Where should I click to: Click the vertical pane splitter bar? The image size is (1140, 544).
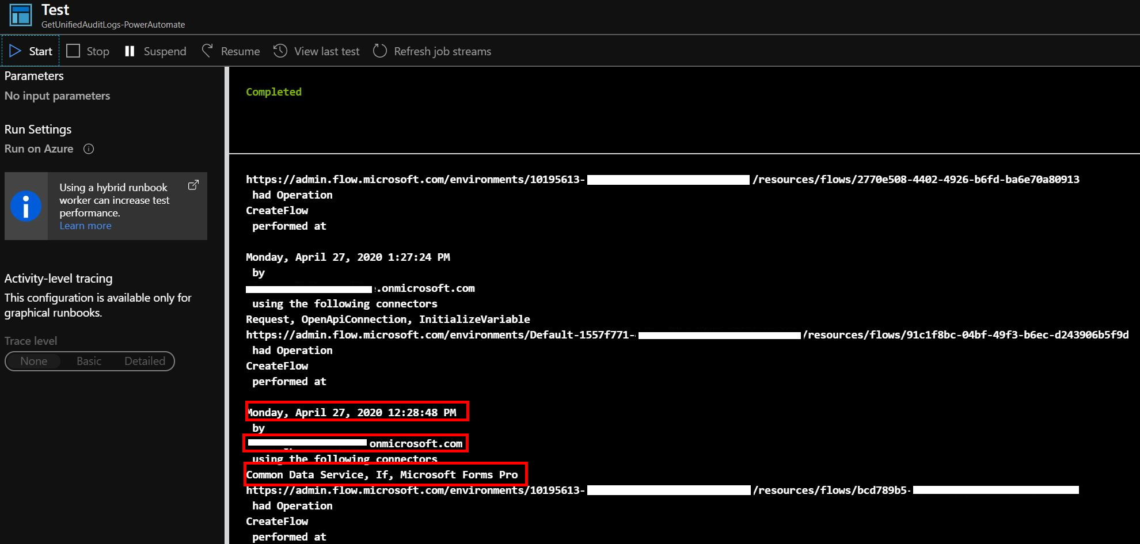tap(227, 305)
